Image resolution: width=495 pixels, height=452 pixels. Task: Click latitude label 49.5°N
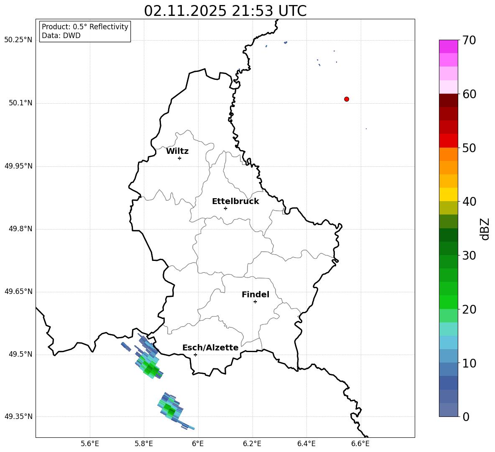click(x=20, y=354)
